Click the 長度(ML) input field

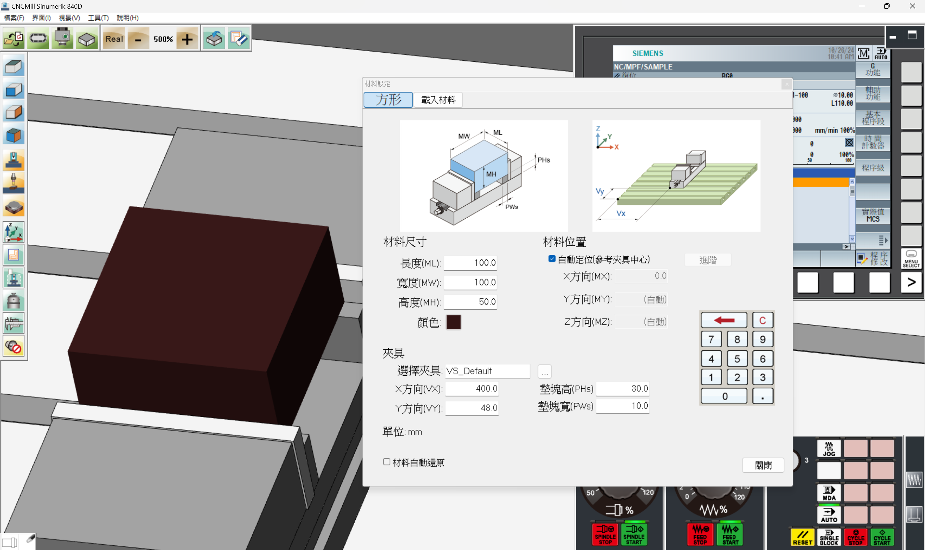point(470,263)
